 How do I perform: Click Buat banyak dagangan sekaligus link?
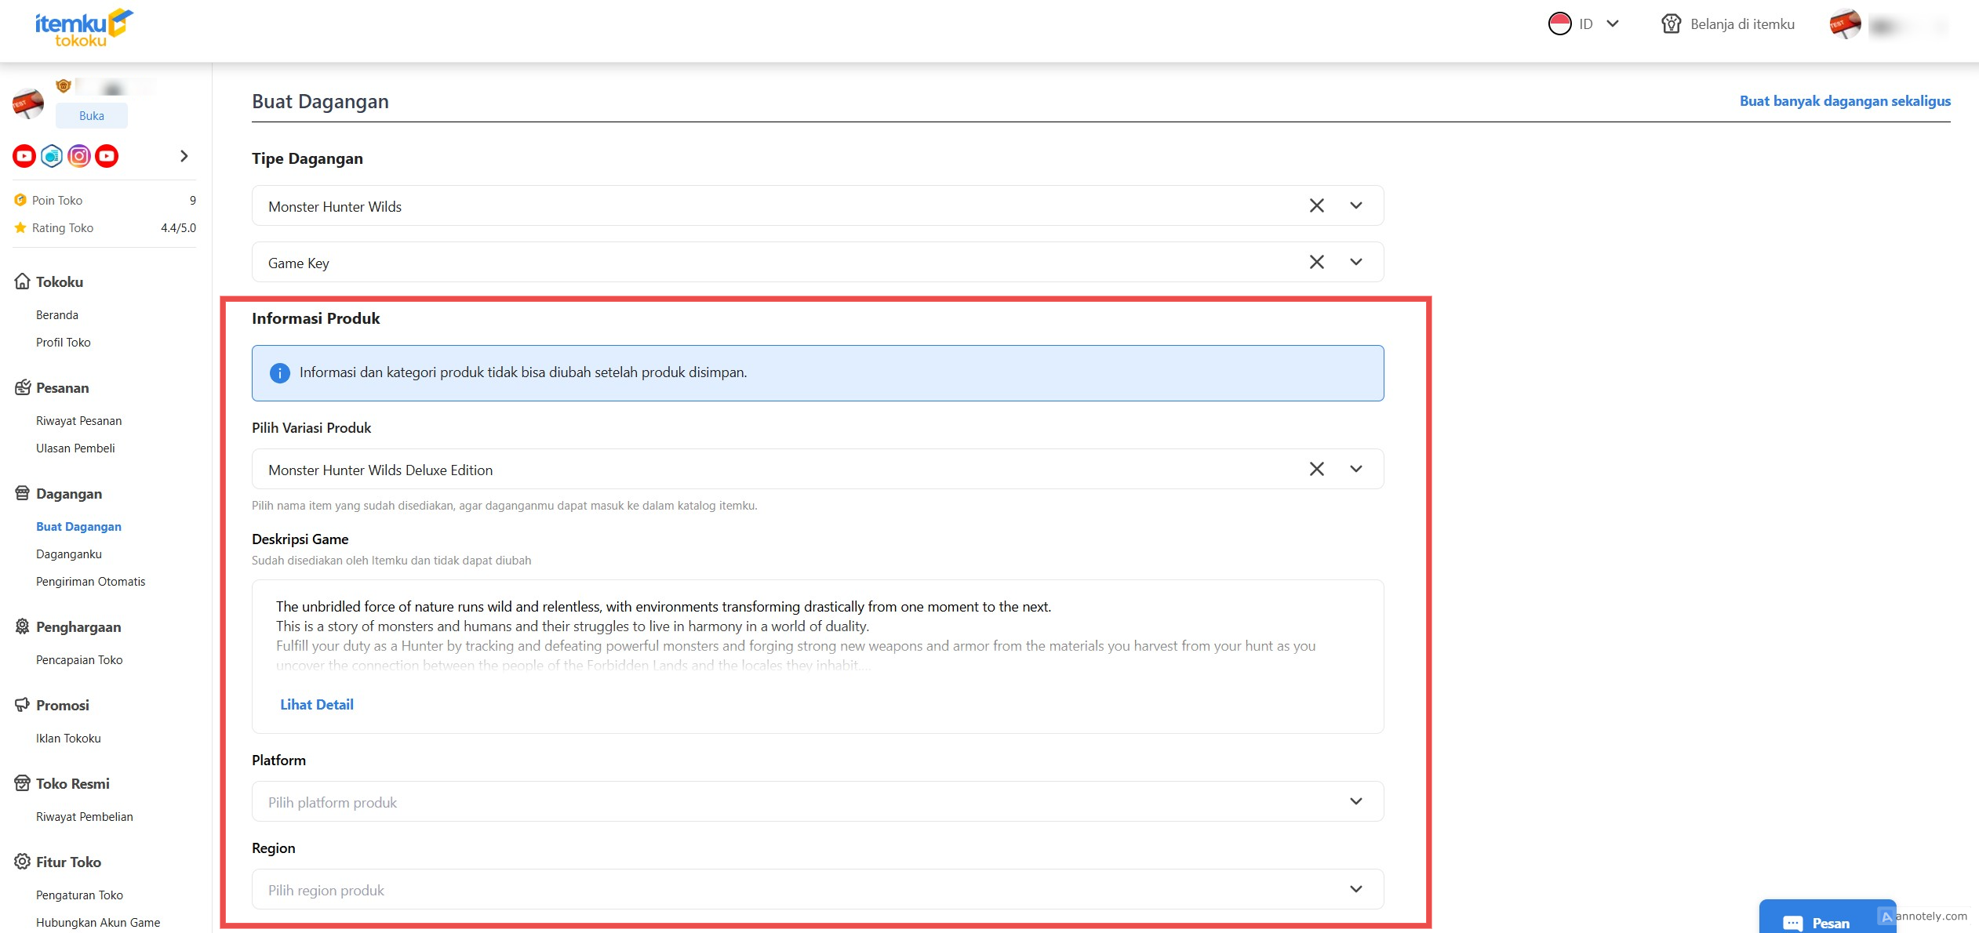point(1845,101)
